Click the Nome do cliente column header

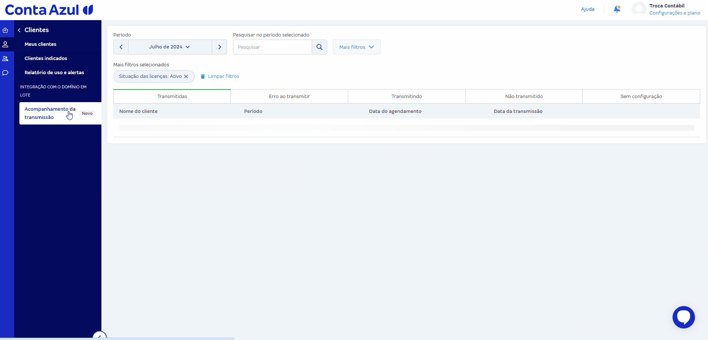pyautogui.click(x=138, y=111)
